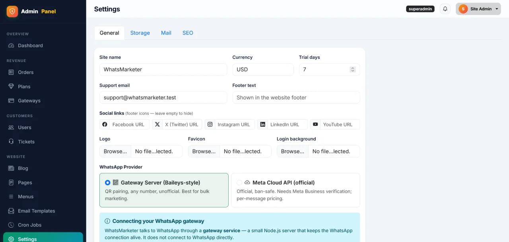
Task: Click the Email Templates envelope icon
Action: tap(11, 211)
